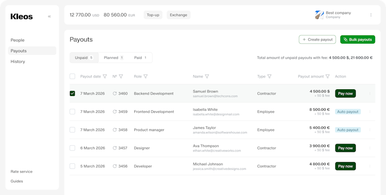
Task: Switch to the Unpaid tab
Action: pos(84,57)
